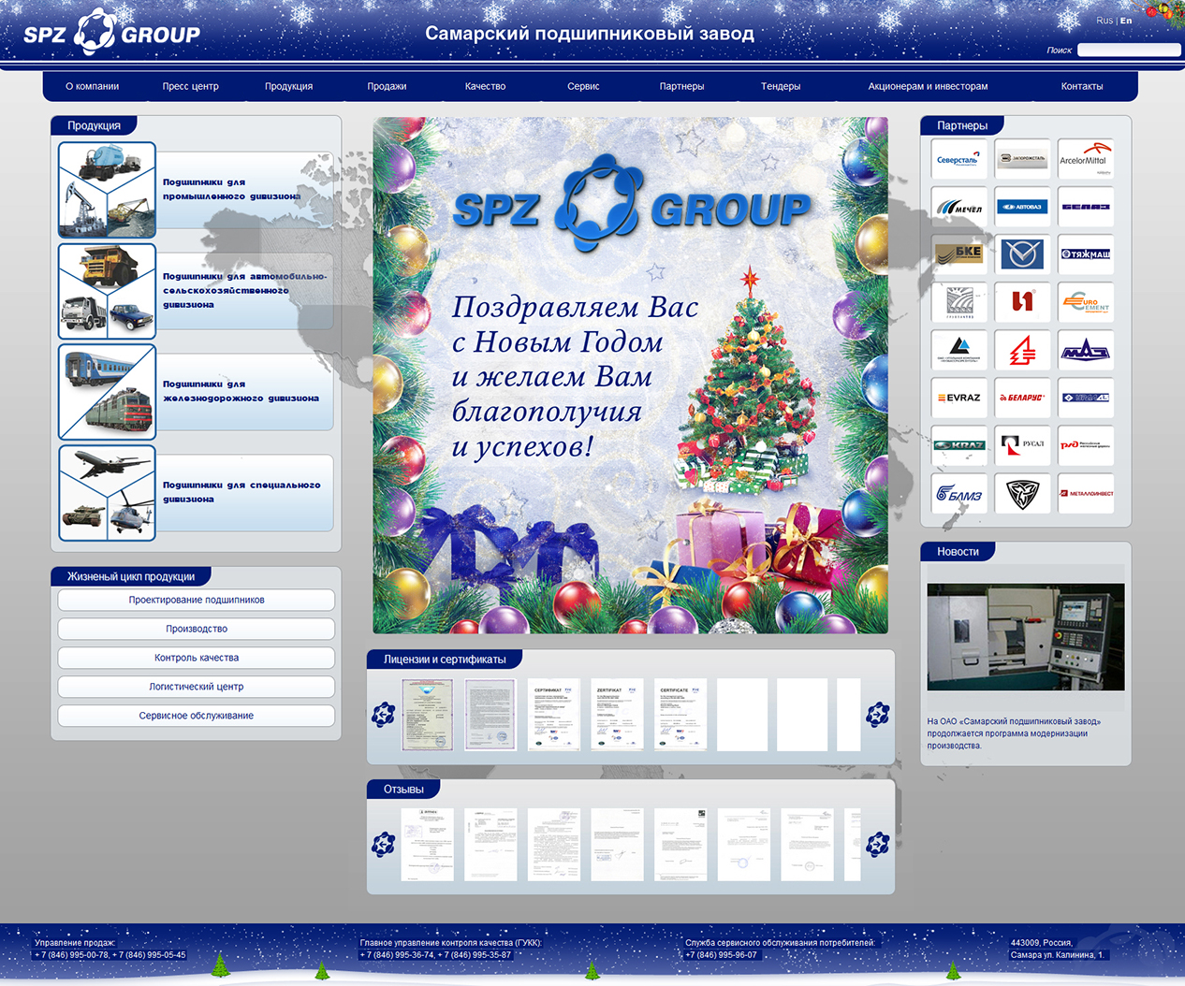Open the МАЗ partner logo
Image resolution: width=1185 pixels, height=986 pixels.
tap(1085, 351)
